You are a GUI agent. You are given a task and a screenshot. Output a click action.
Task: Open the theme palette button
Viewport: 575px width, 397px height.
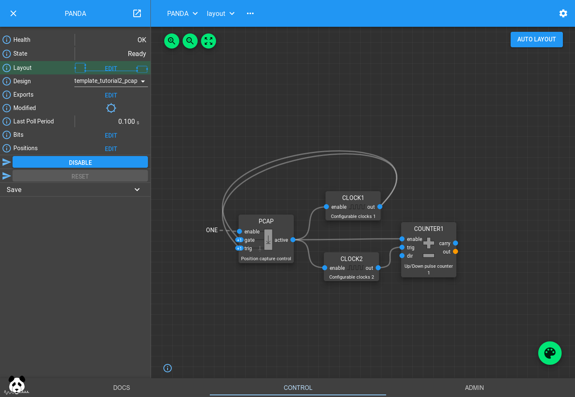pyautogui.click(x=550, y=353)
